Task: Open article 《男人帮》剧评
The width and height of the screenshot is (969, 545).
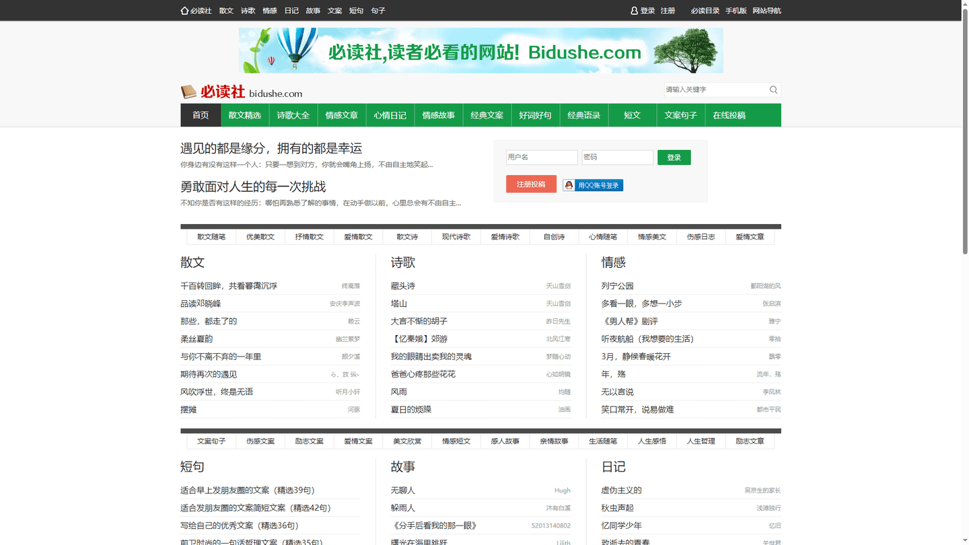Action: [x=630, y=321]
